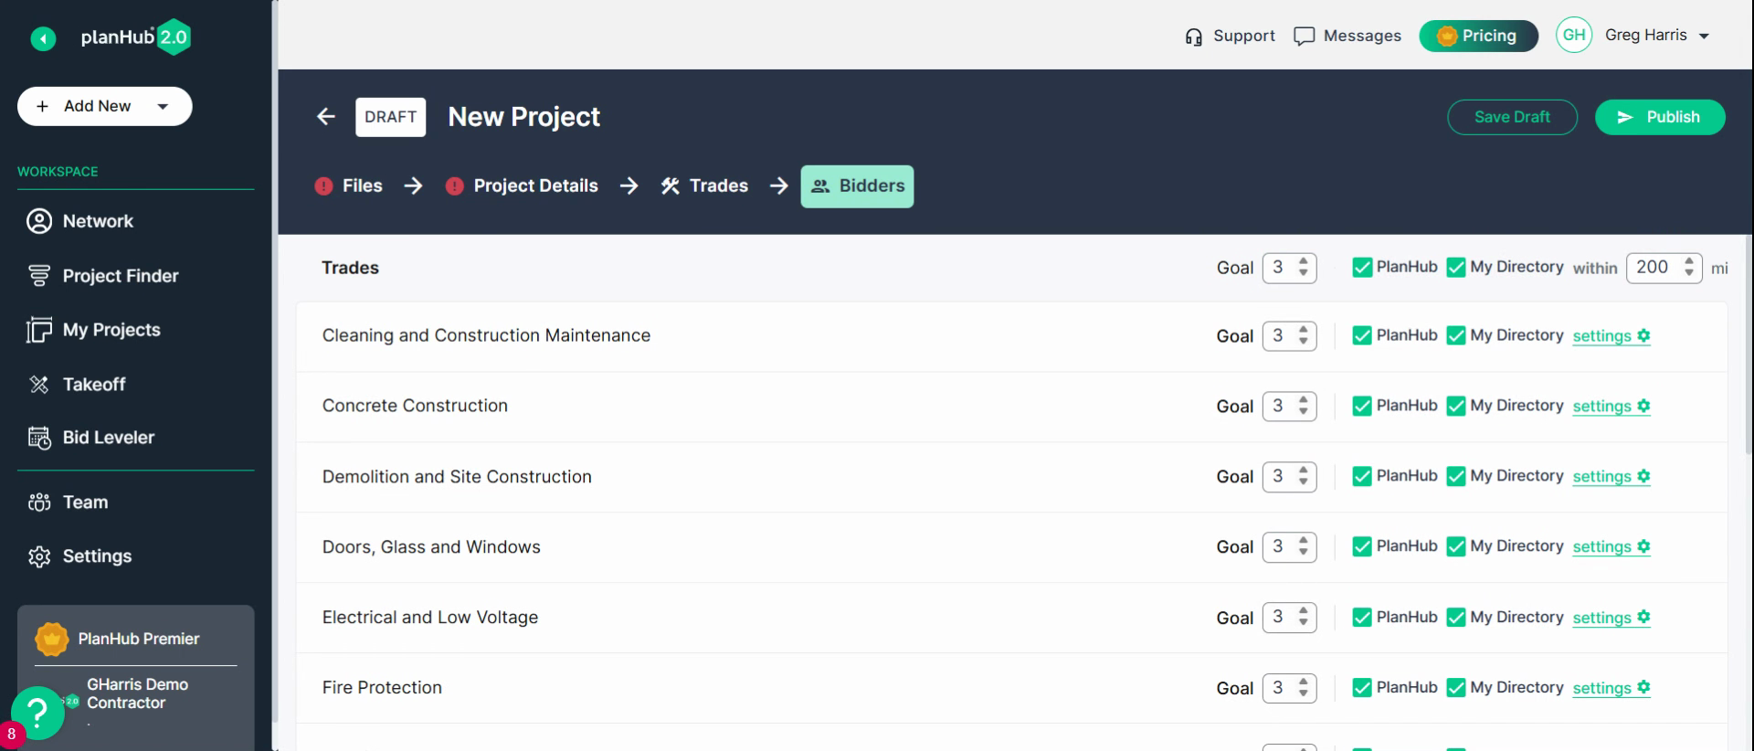
Task: Switch to Project Details step
Action: (522, 186)
